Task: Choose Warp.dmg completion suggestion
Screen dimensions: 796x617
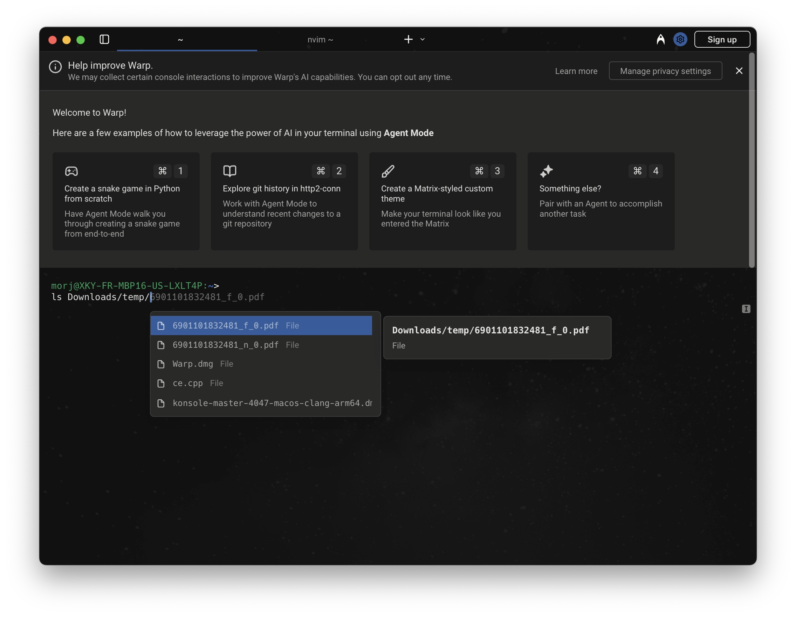Action: pyautogui.click(x=261, y=364)
